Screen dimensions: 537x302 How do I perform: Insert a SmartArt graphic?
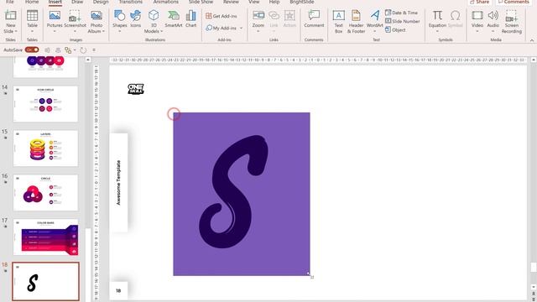point(174,16)
